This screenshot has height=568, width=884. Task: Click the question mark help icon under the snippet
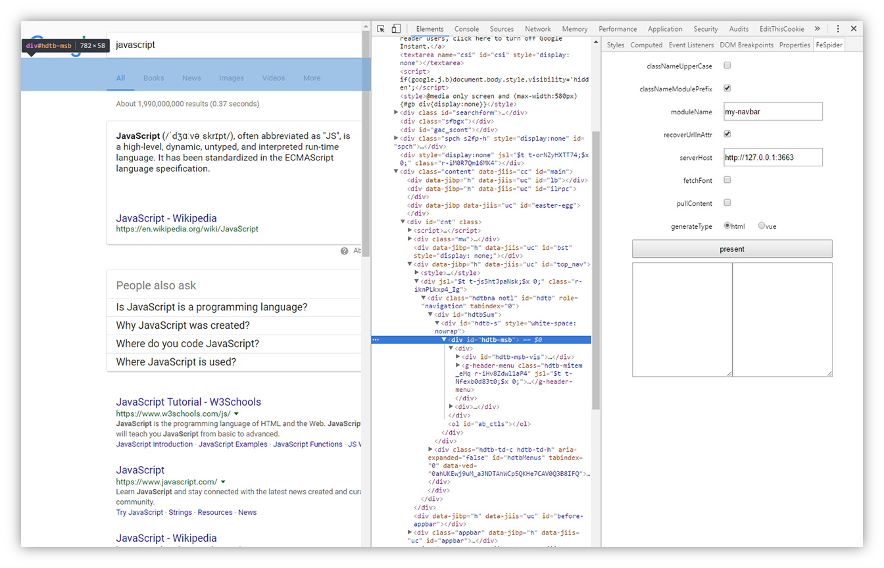pyautogui.click(x=344, y=250)
